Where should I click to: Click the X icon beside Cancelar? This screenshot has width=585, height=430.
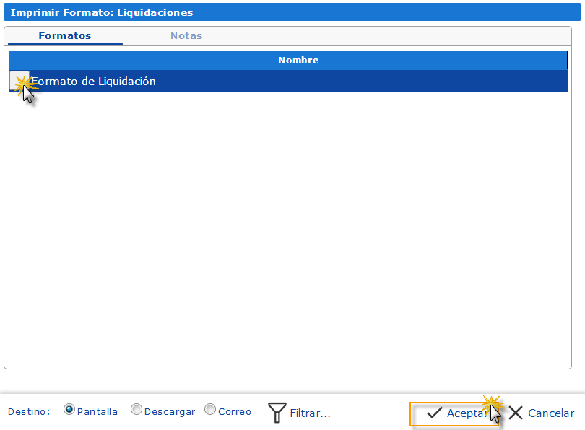(516, 412)
